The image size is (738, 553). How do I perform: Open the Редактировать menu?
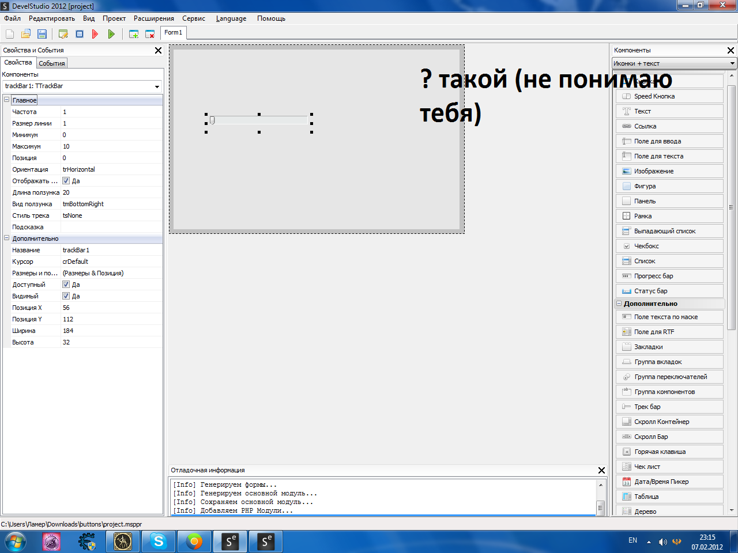52,18
